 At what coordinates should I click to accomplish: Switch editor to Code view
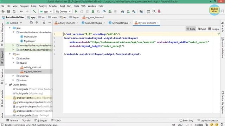click(x=191, y=29)
